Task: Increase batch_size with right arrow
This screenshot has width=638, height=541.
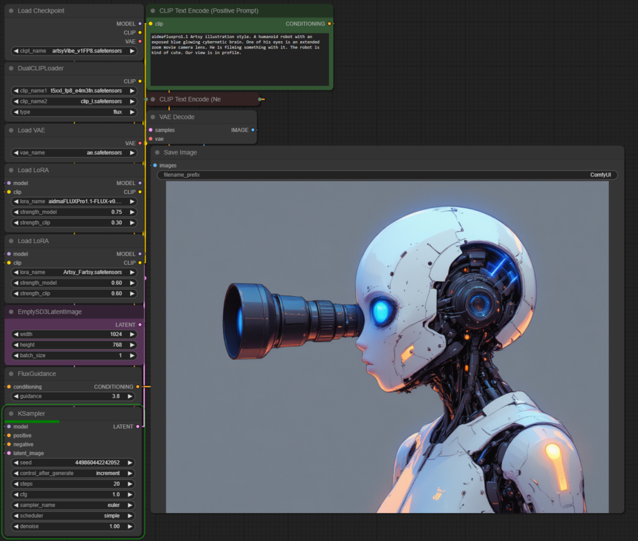Action: 132,355
